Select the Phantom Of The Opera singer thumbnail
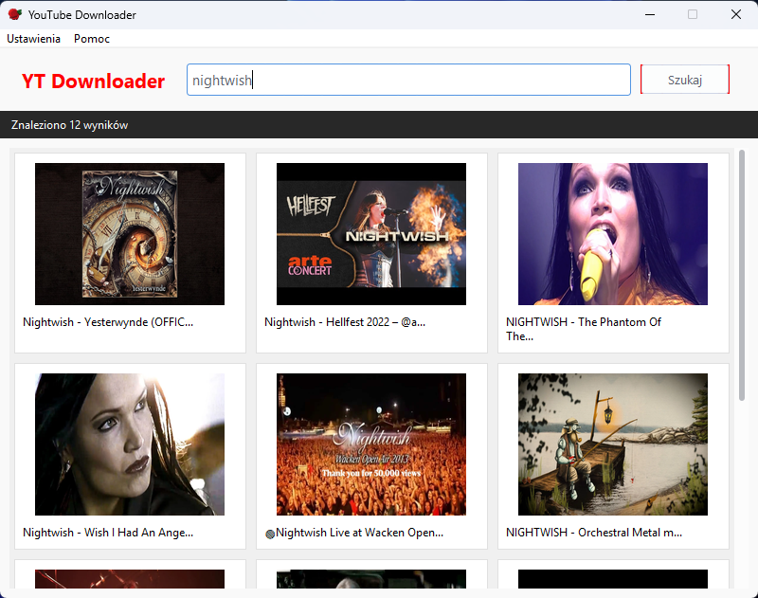This screenshot has width=758, height=598. pos(612,234)
